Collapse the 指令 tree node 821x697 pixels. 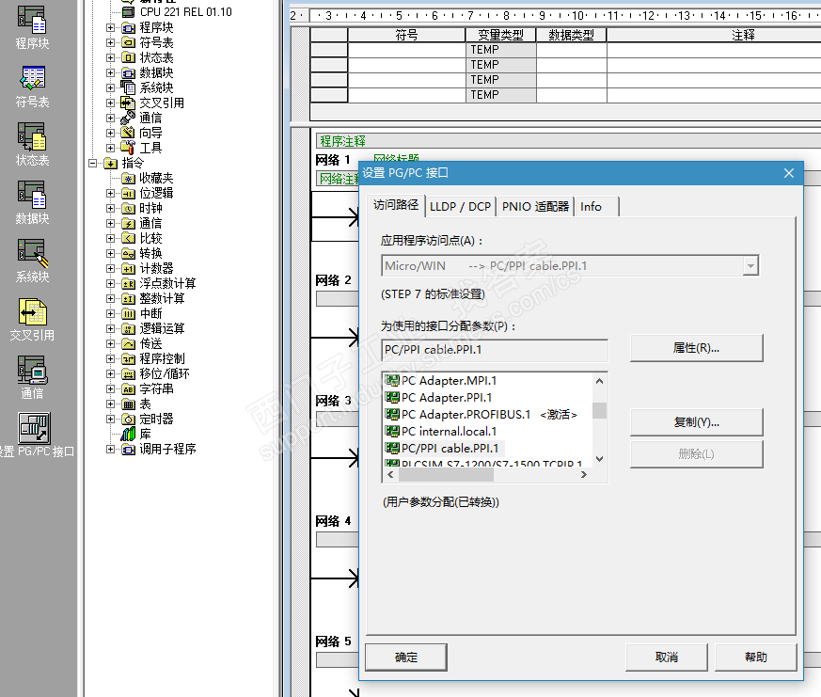(93, 164)
